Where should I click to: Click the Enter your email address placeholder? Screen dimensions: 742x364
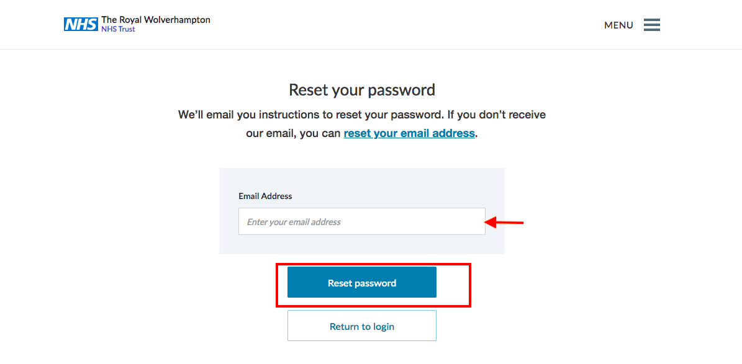[294, 222]
